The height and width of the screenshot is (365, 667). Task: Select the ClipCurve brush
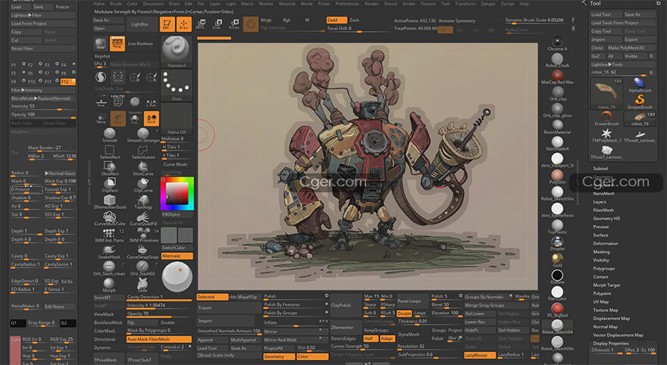click(143, 186)
